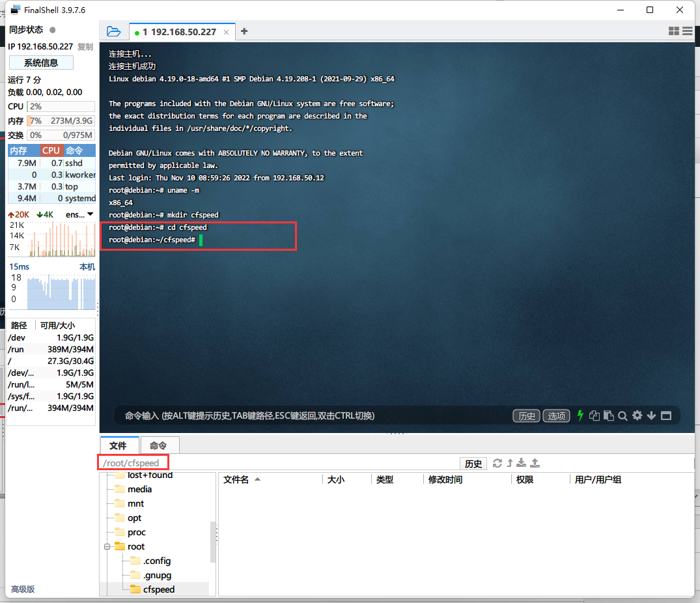Switch to the 命令 tab
Screen dimensions: 700x603
coord(158,445)
